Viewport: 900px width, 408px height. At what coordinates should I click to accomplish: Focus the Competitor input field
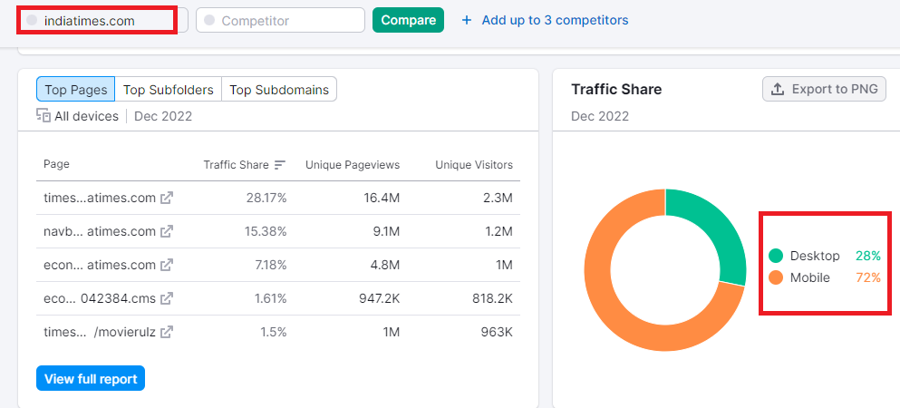pos(280,20)
